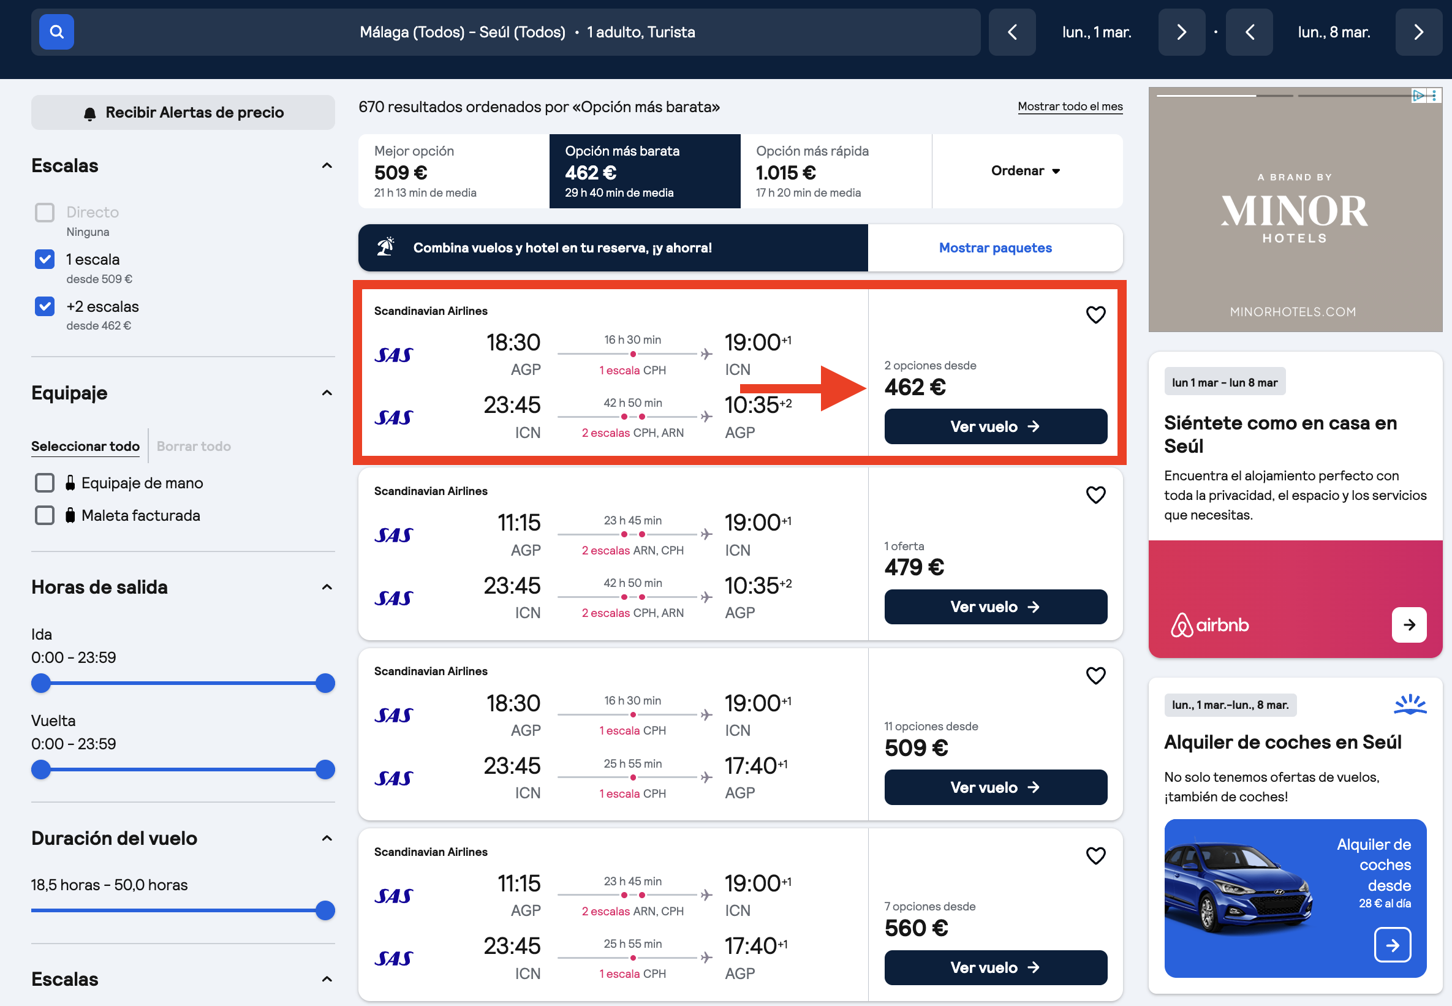Select the Opción más barata tab
1452x1006 pixels.
click(645, 171)
